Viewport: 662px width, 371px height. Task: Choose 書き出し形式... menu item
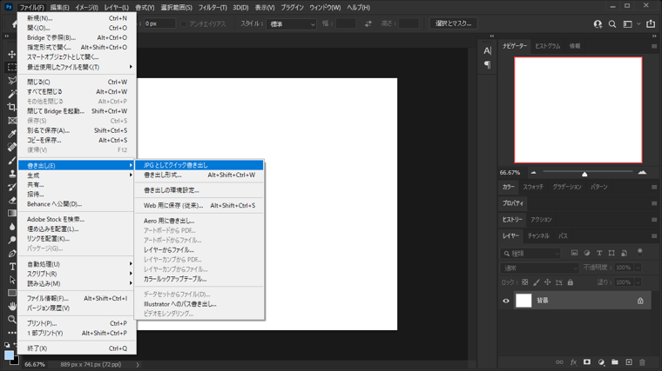click(199, 175)
